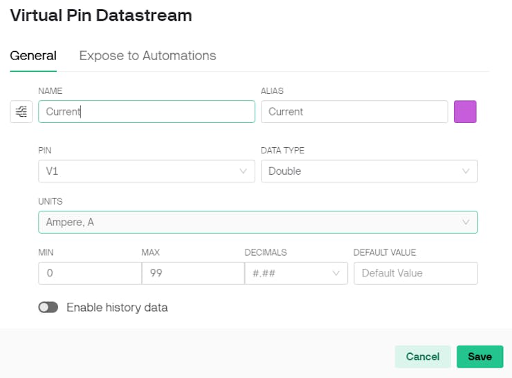Click the datastream settings icon beside Name
The height and width of the screenshot is (378, 512).
pyautogui.click(x=21, y=112)
